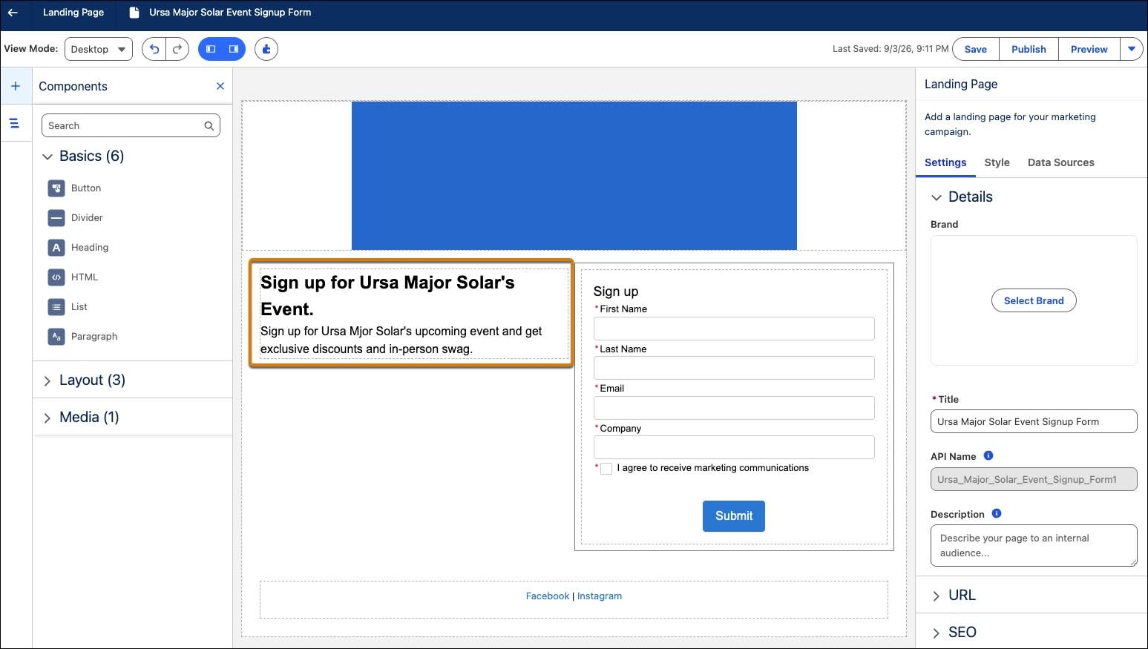Click the Last Name input field
The width and height of the screenshot is (1148, 649).
[734, 368]
